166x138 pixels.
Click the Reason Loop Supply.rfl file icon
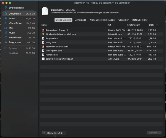[43, 30]
